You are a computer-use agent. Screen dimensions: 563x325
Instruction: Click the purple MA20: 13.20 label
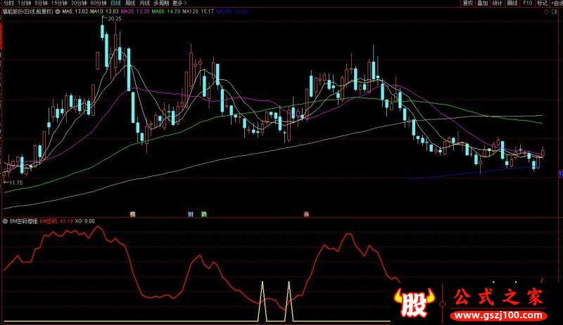pos(135,11)
